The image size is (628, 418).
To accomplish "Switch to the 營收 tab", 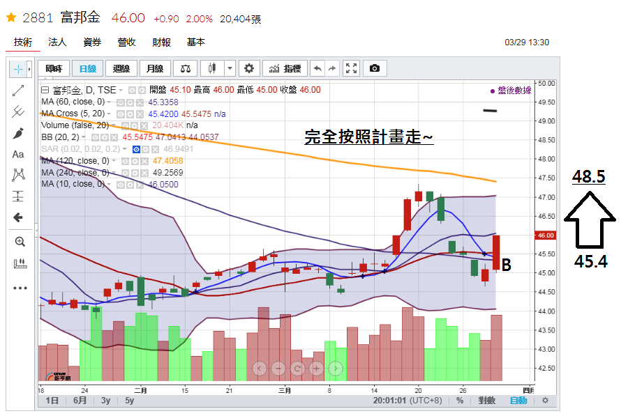I will [x=126, y=42].
